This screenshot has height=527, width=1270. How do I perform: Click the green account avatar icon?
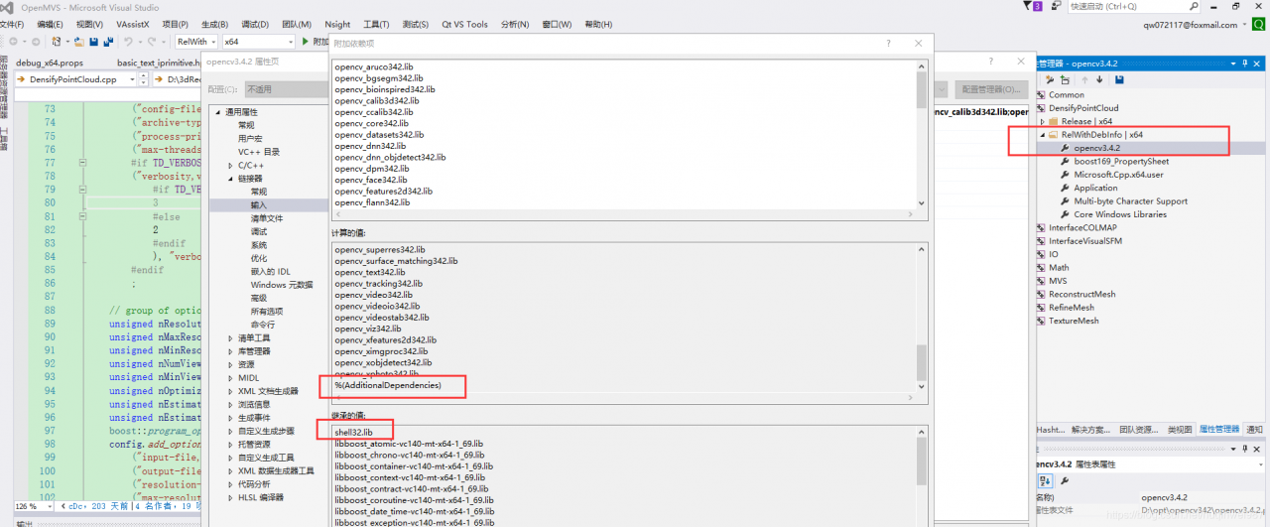point(1259,25)
